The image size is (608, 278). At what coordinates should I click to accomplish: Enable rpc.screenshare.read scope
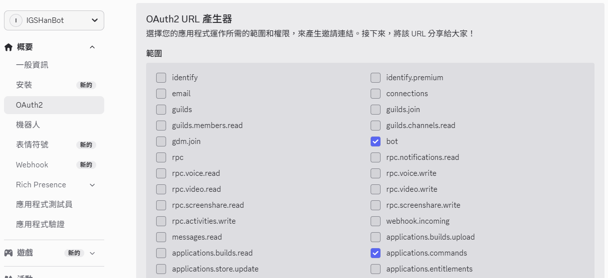(161, 205)
